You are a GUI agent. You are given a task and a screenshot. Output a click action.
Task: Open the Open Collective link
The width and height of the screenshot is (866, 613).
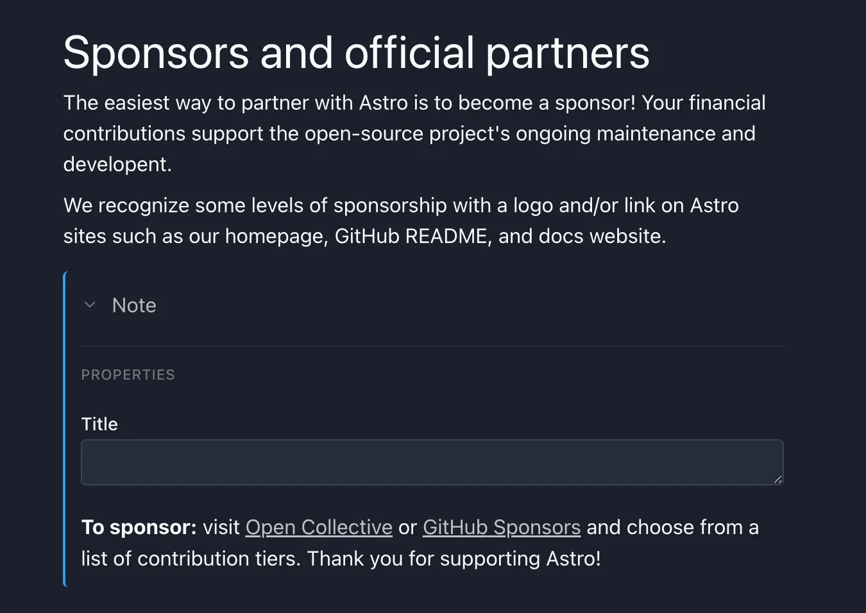(319, 527)
